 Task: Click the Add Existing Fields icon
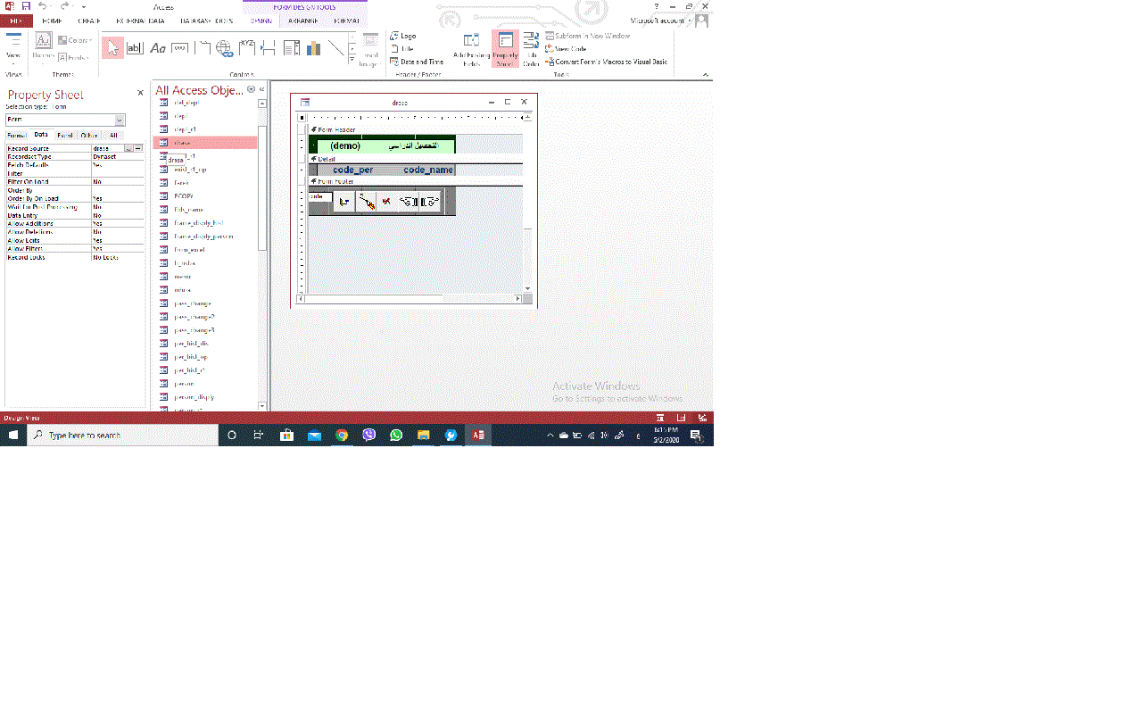pyautogui.click(x=471, y=48)
